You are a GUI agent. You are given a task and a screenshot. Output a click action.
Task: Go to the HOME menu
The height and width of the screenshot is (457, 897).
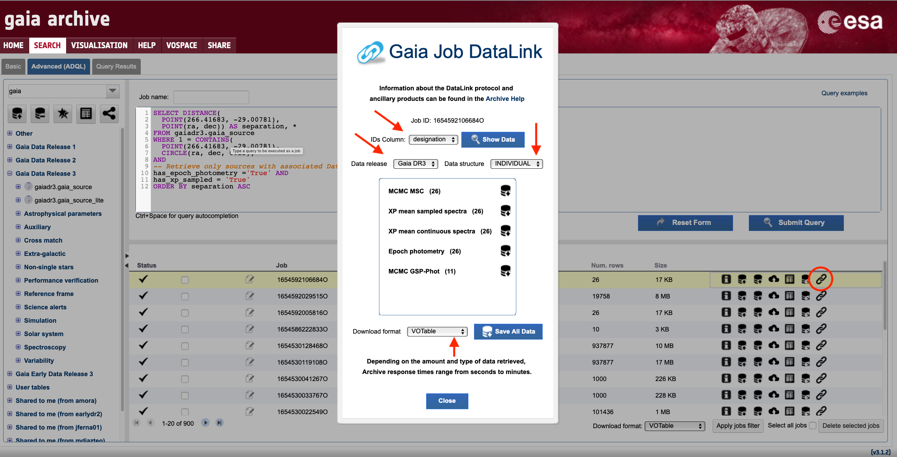(13, 45)
